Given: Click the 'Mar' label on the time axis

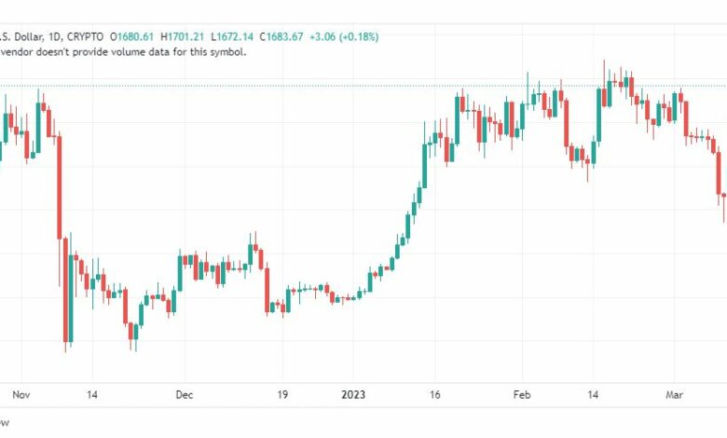Looking at the screenshot, I should [x=674, y=395].
